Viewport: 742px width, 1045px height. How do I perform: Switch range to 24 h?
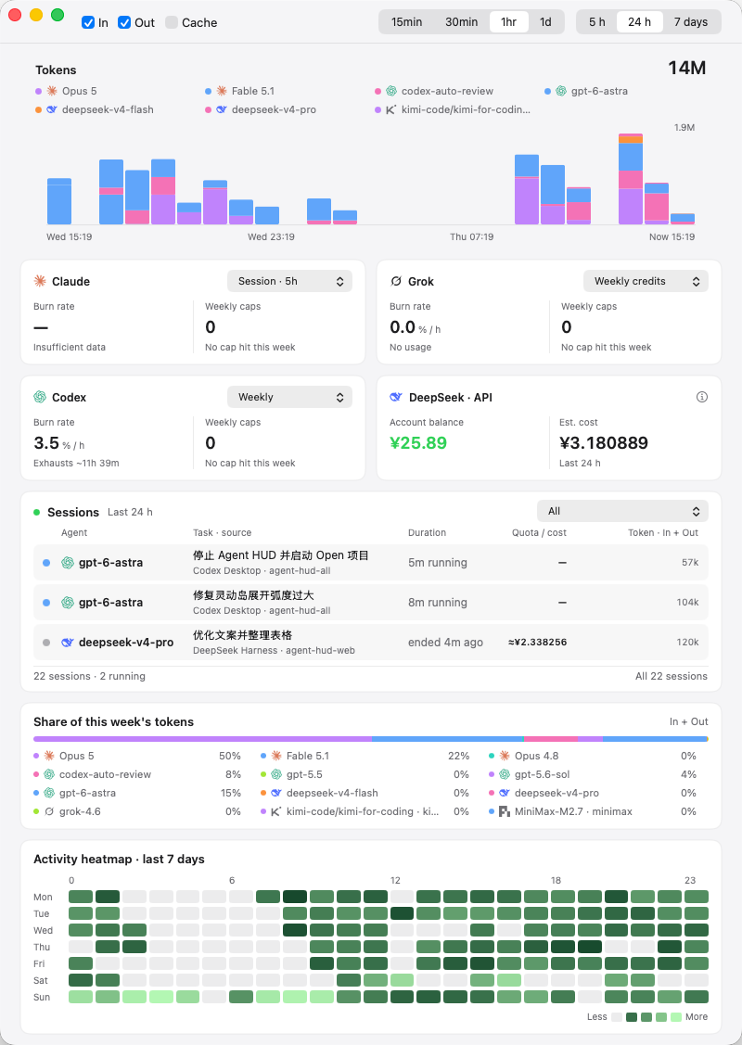click(639, 22)
